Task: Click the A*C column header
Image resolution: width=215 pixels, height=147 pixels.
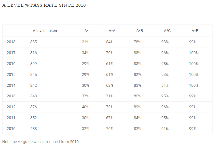Action: (167, 31)
